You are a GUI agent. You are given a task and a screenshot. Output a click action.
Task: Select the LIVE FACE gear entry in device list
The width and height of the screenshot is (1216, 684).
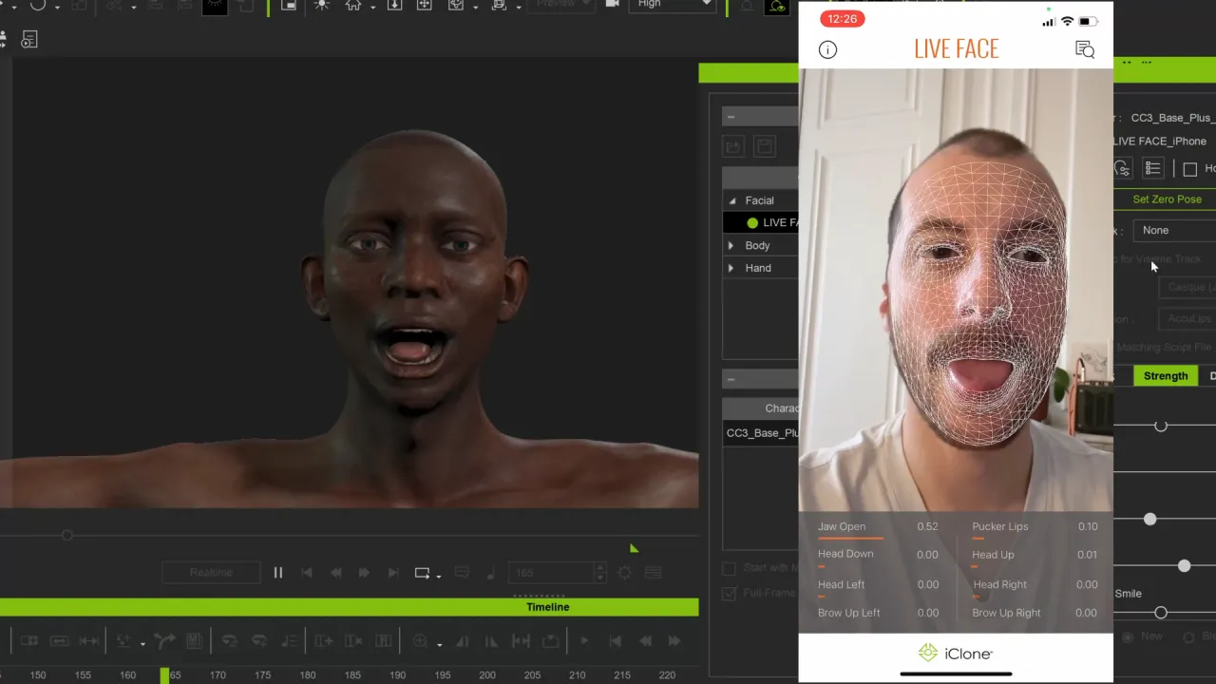coord(760,223)
